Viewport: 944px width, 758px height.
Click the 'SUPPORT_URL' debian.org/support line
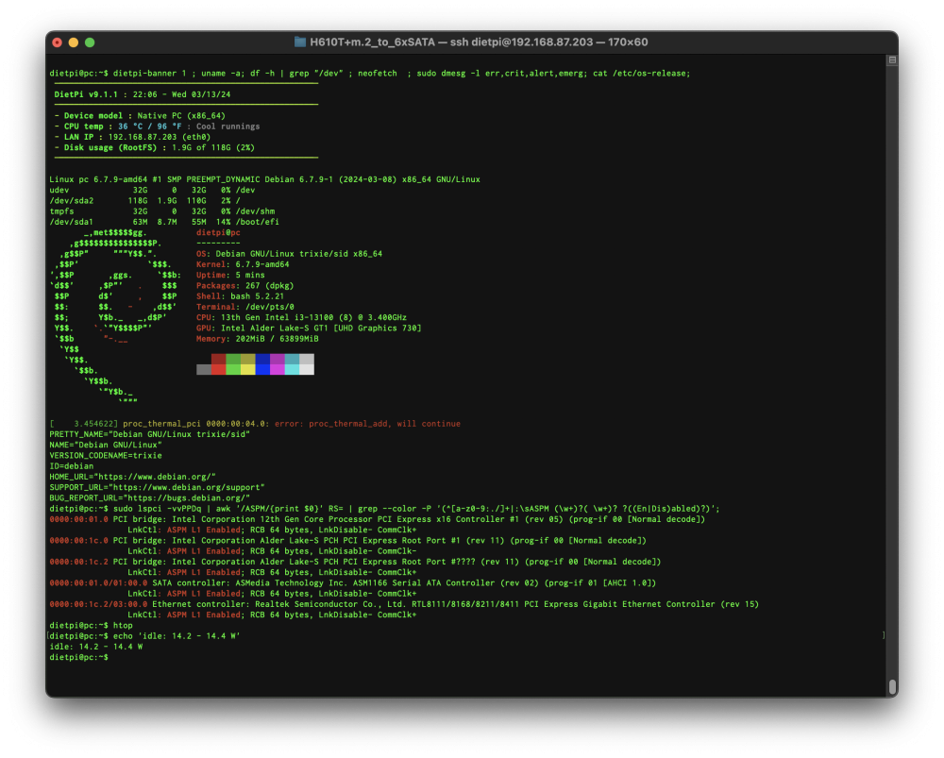pos(157,488)
